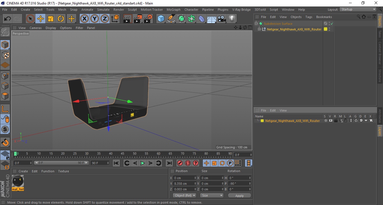Select Texture mode icon
Image resolution: width=383 pixels, height=205 pixels.
point(5,55)
